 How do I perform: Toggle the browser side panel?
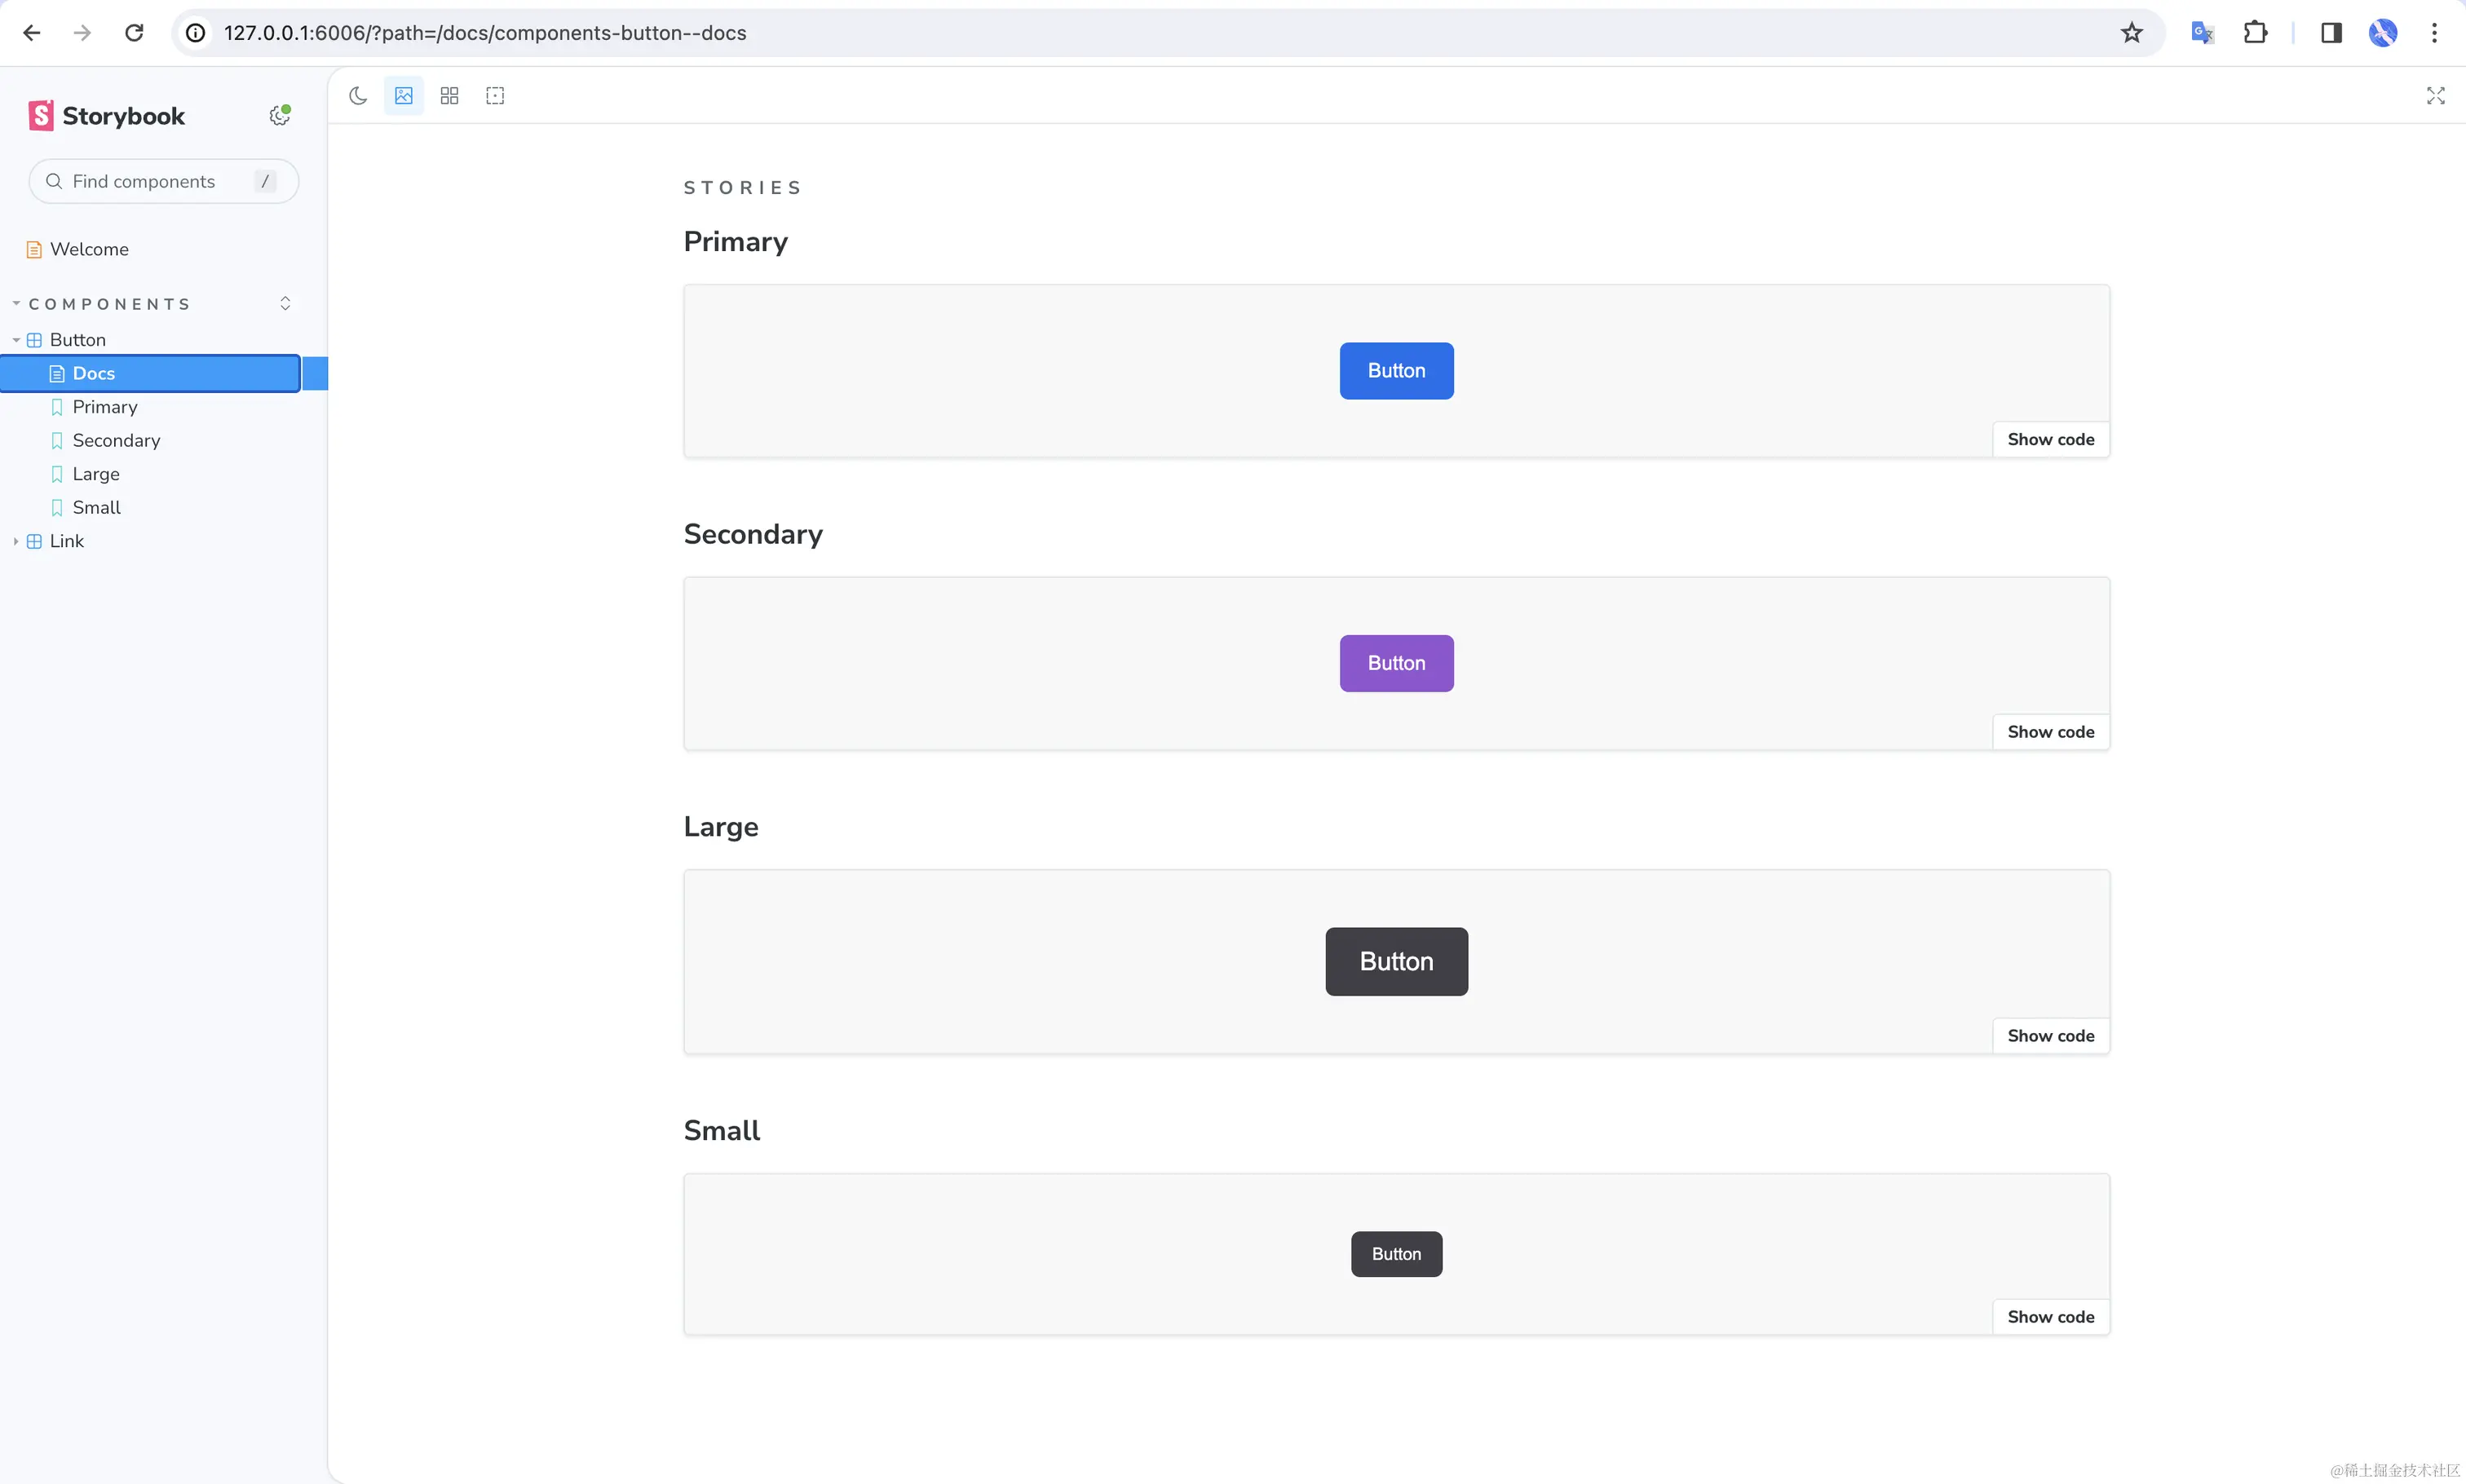[2330, 32]
